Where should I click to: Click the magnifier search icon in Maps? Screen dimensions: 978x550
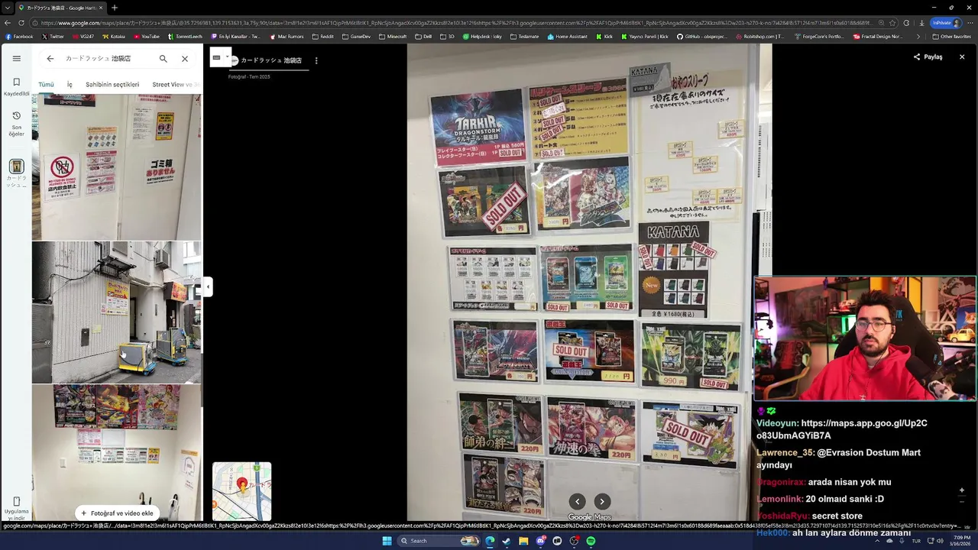click(163, 59)
